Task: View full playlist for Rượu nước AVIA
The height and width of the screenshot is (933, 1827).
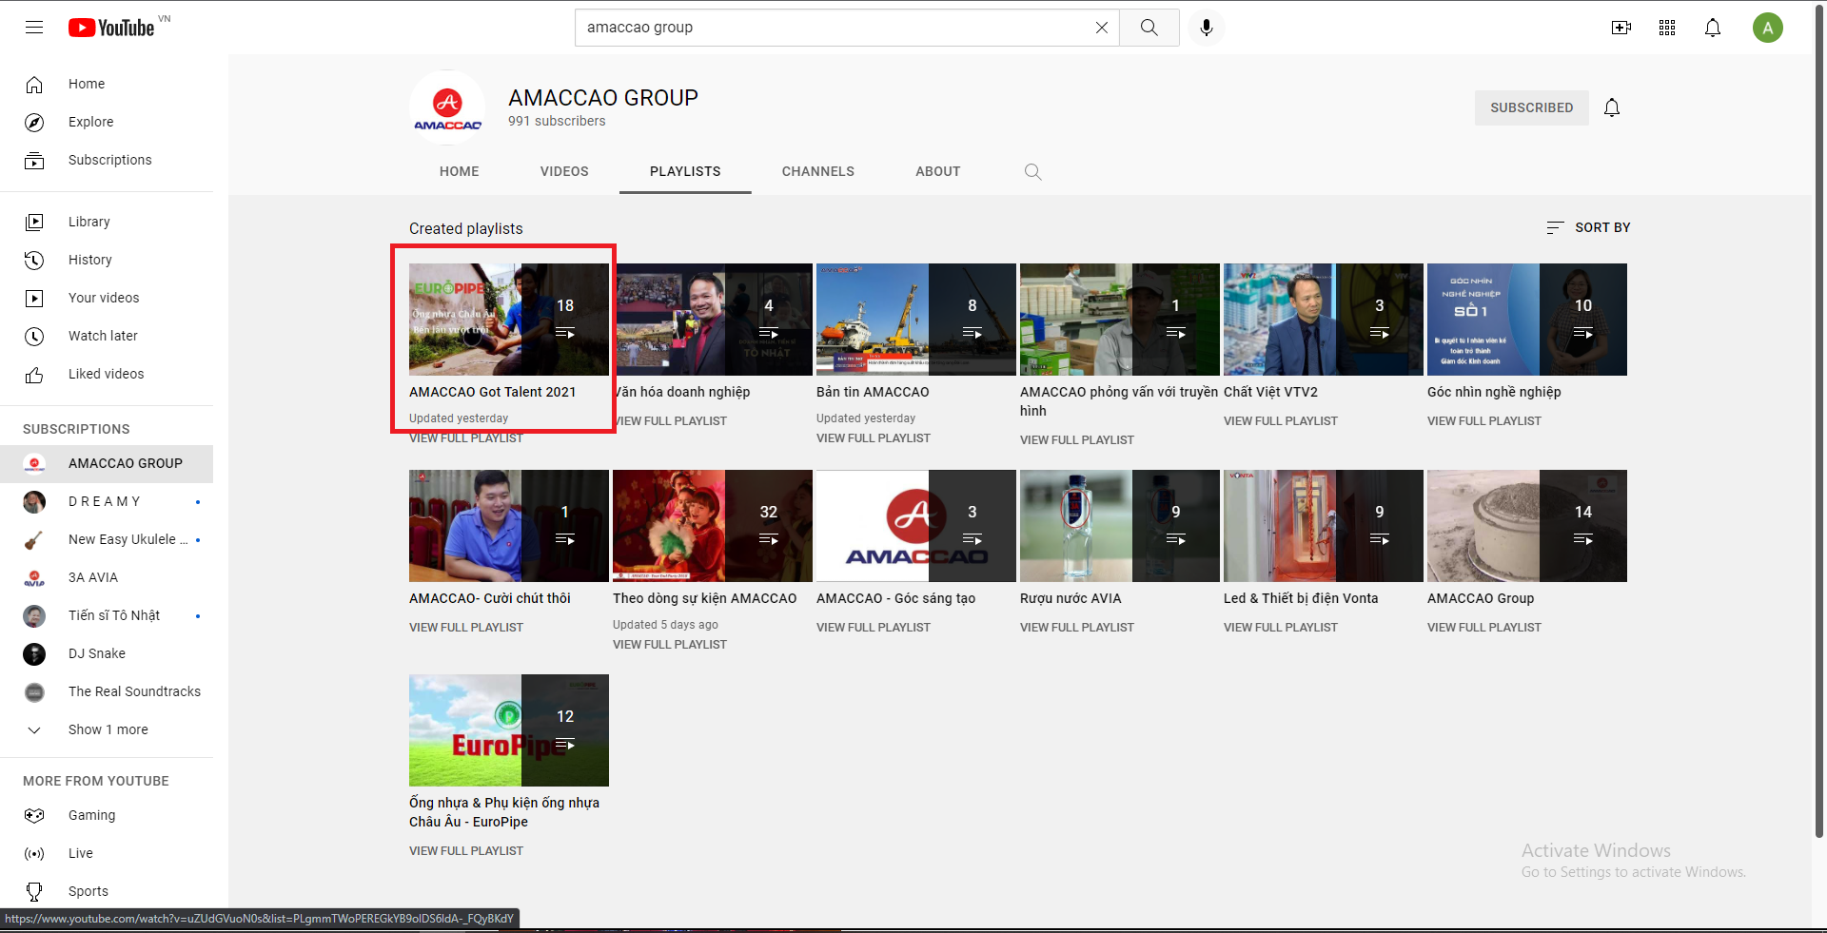Action: point(1077,627)
